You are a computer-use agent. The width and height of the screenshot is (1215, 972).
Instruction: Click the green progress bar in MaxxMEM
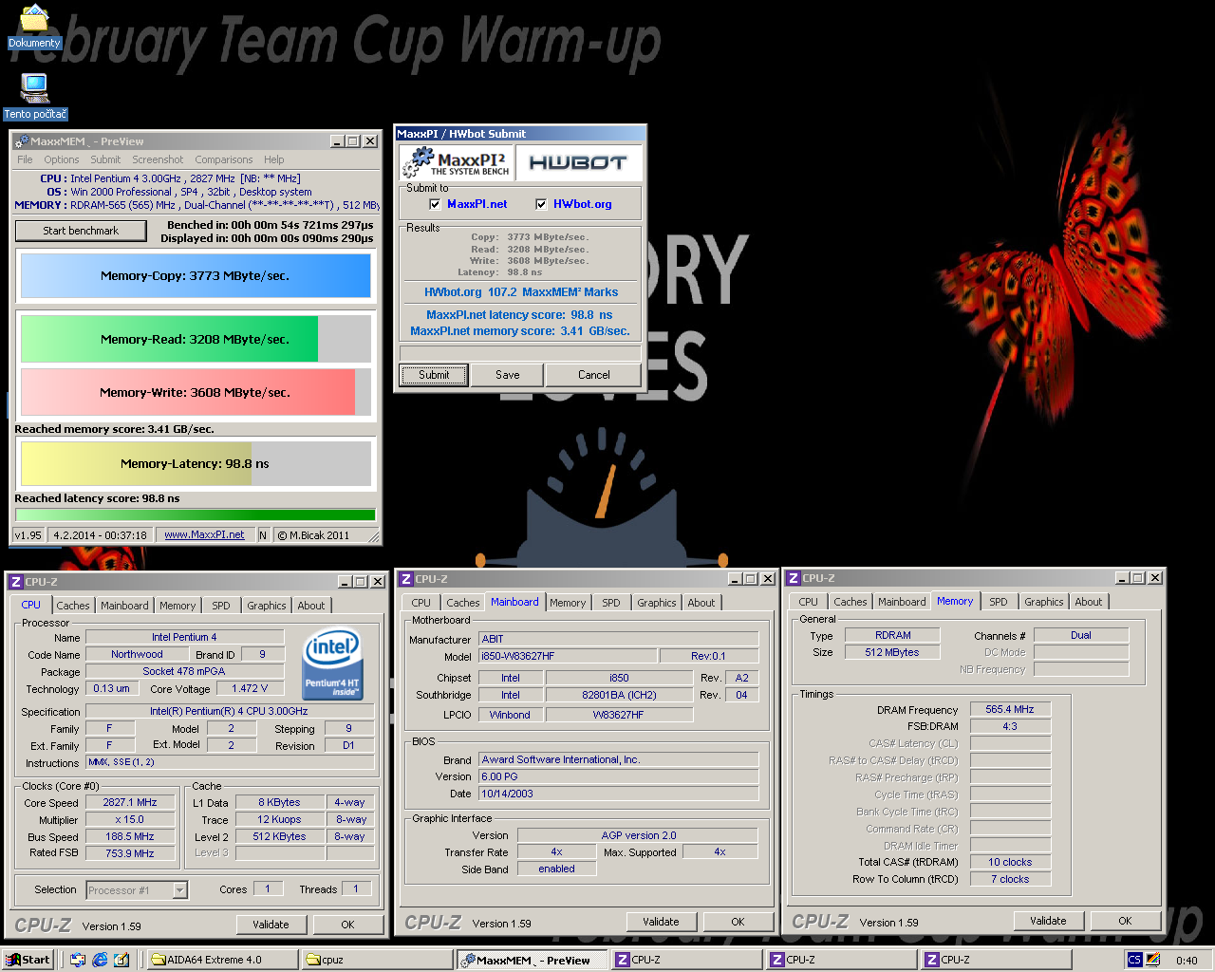click(196, 515)
